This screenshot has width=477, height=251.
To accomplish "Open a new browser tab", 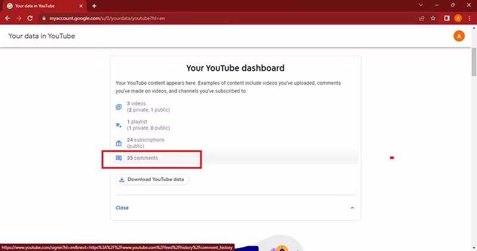I will point(94,6).
